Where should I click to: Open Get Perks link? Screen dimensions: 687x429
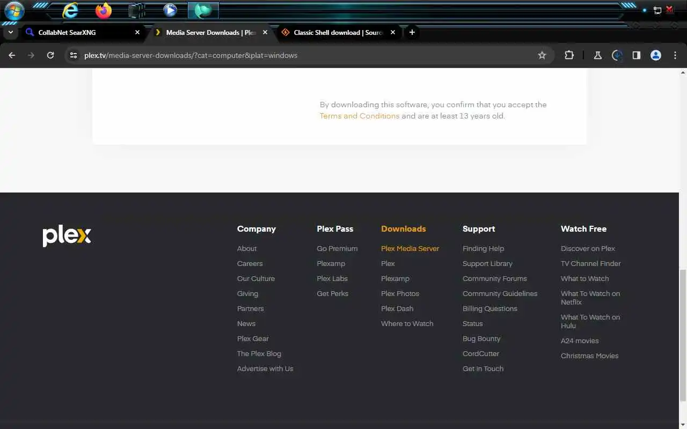pos(332,293)
